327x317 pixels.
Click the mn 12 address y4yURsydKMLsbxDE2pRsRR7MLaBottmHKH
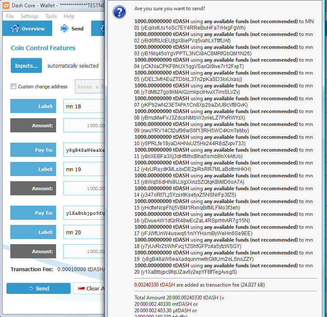click(196, 169)
